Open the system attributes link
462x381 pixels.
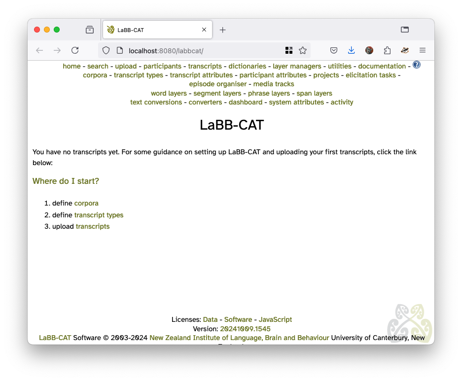coord(296,102)
